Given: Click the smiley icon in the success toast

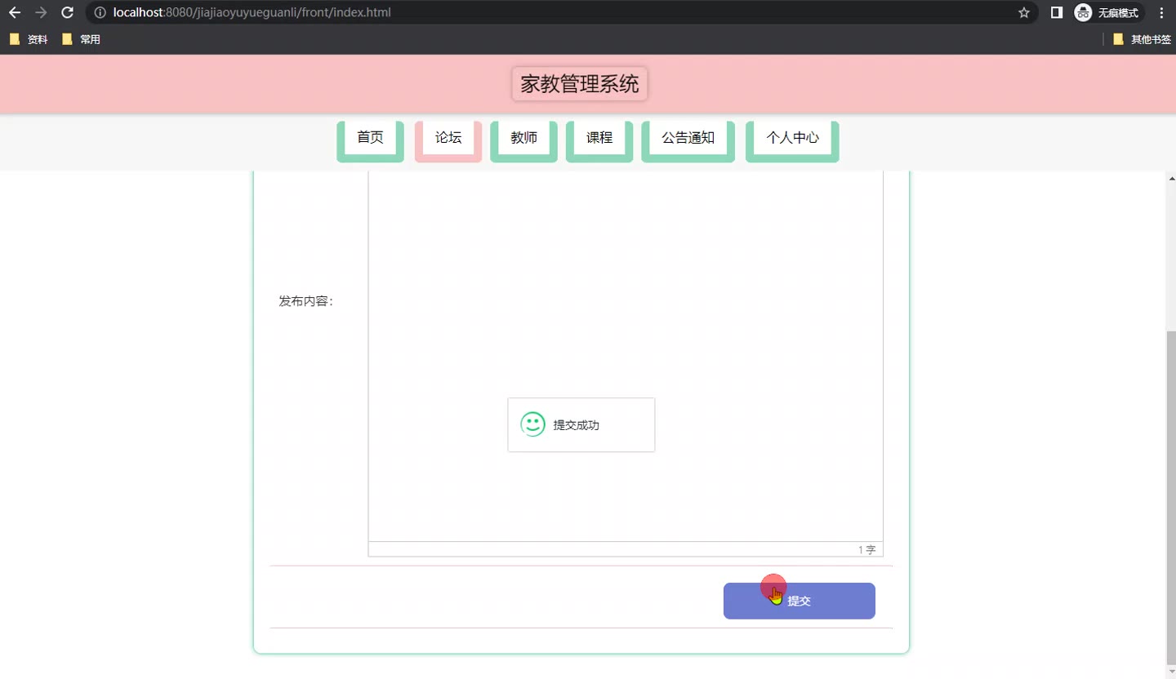Looking at the screenshot, I should pos(532,424).
